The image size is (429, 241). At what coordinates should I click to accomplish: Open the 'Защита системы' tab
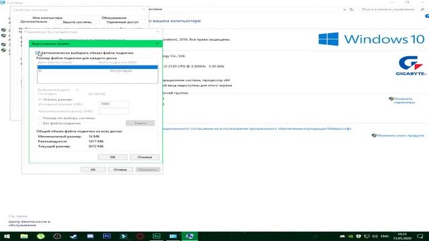point(77,22)
